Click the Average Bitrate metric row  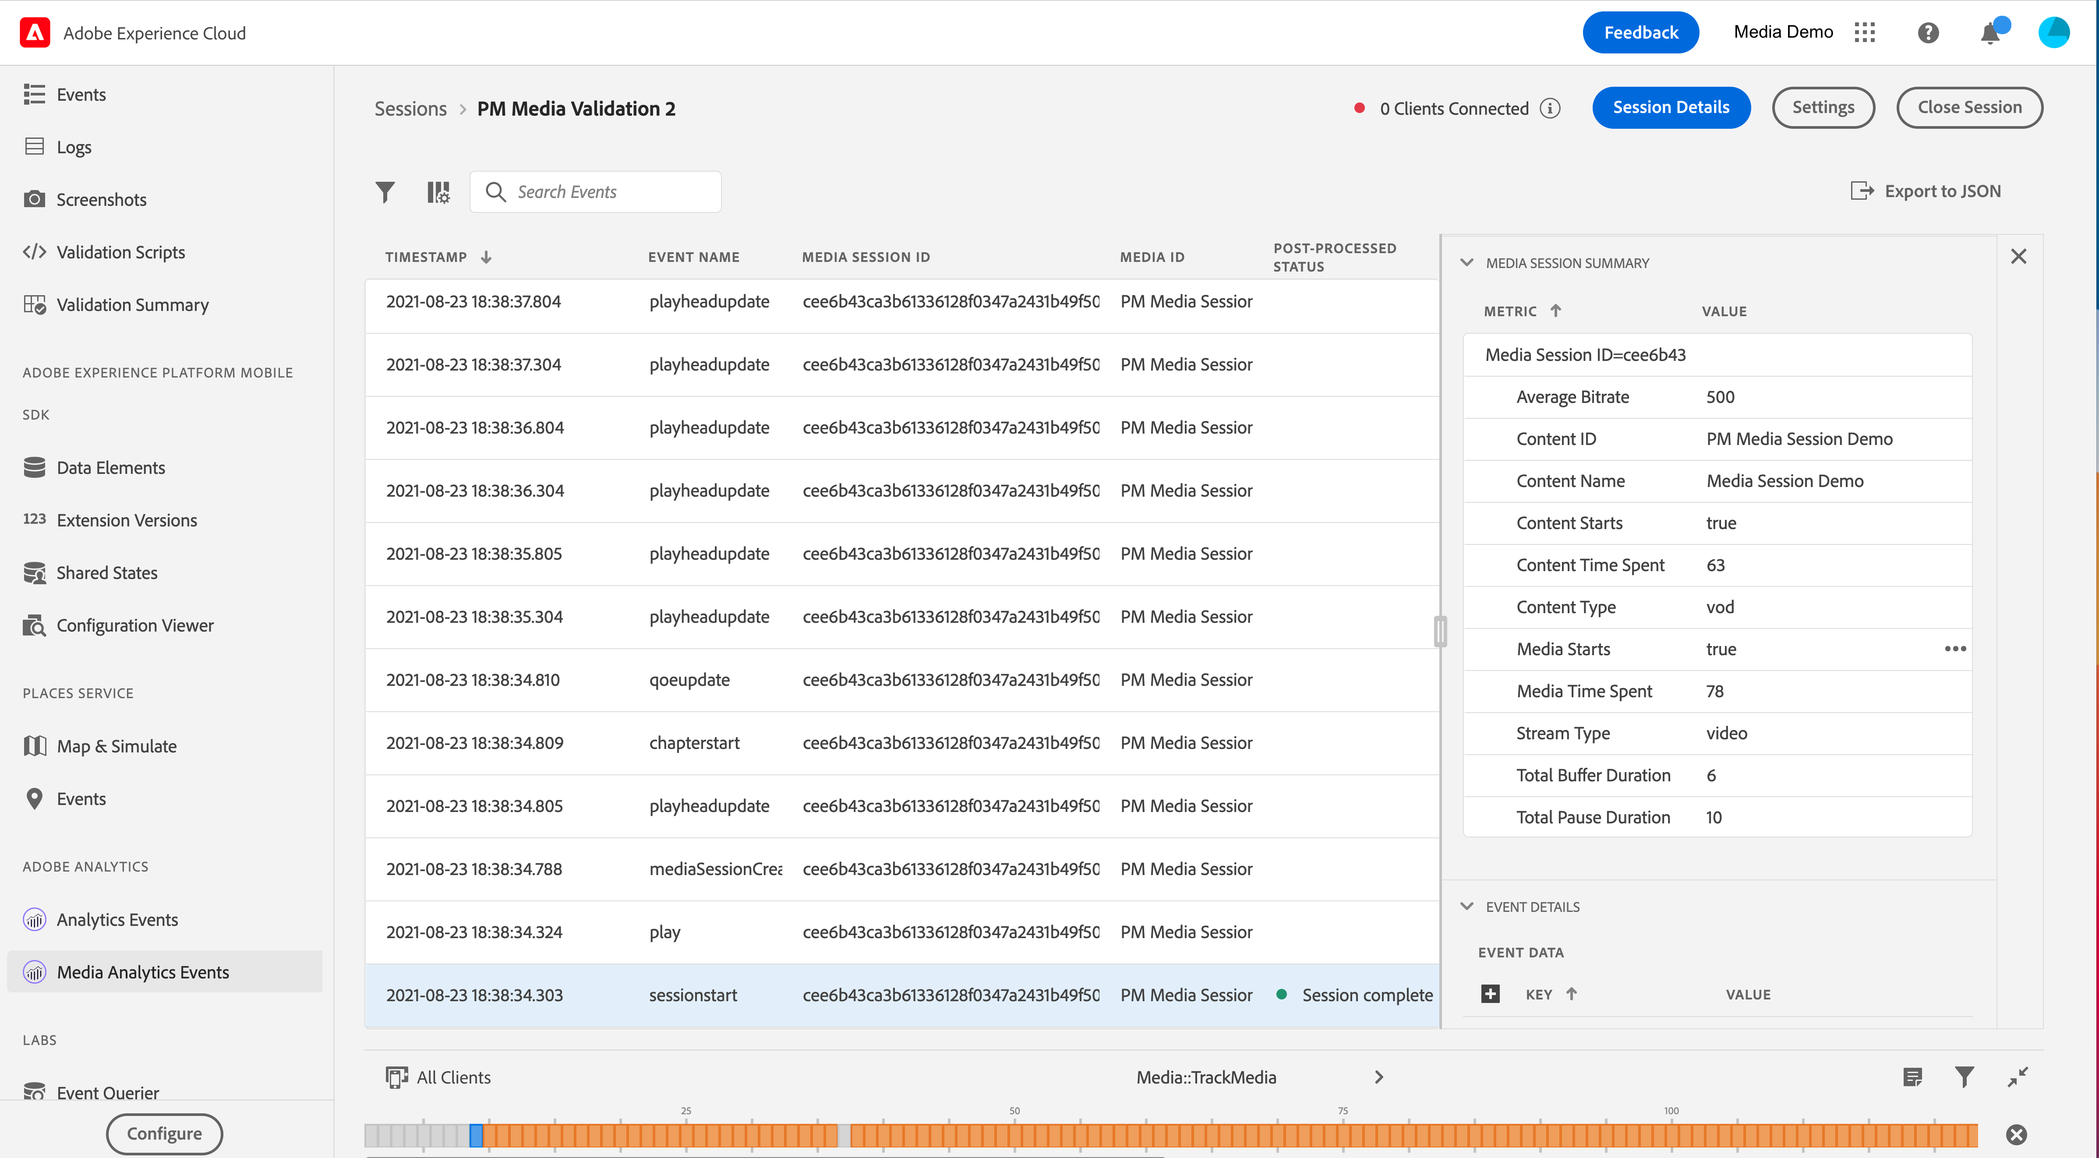click(1717, 397)
